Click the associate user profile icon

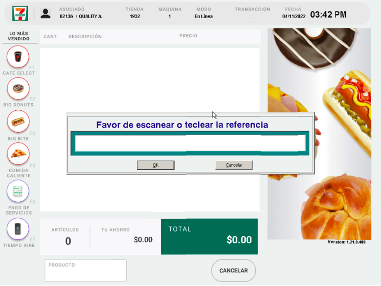click(x=45, y=14)
